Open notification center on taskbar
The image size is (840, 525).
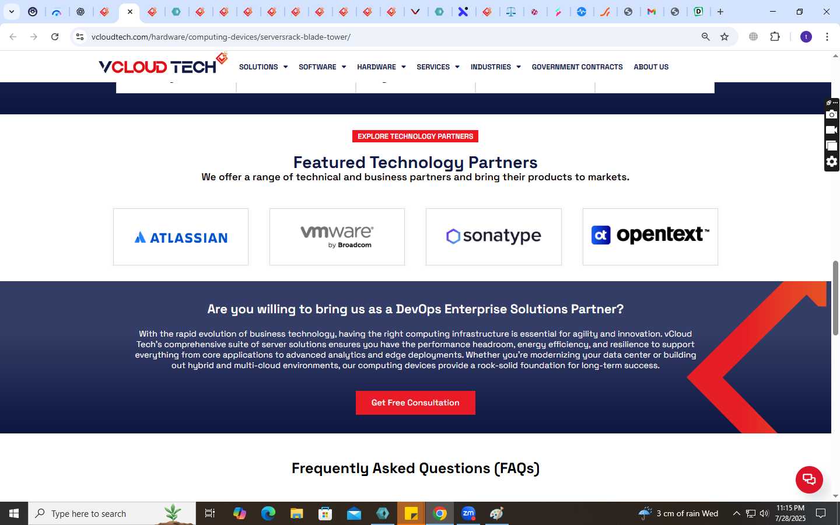pyautogui.click(x=821, y=513)
